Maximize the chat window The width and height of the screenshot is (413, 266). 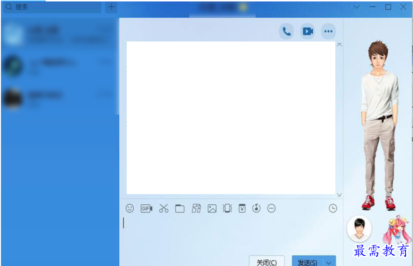388,7
